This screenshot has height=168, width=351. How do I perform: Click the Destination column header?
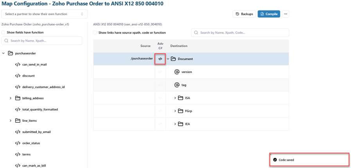pyautogui.click(x=179, y=46)
